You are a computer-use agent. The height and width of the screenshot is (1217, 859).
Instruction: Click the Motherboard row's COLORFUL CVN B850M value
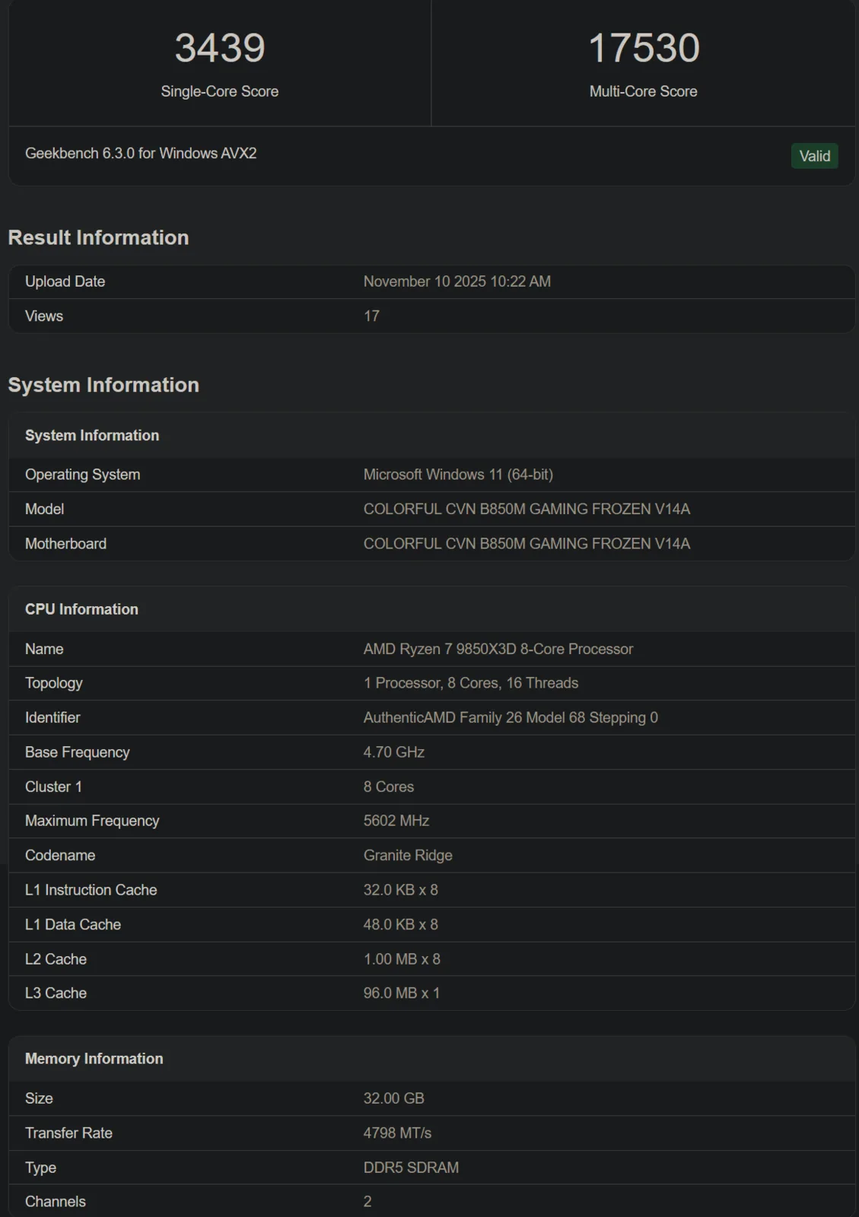click(x=527, y=544)
